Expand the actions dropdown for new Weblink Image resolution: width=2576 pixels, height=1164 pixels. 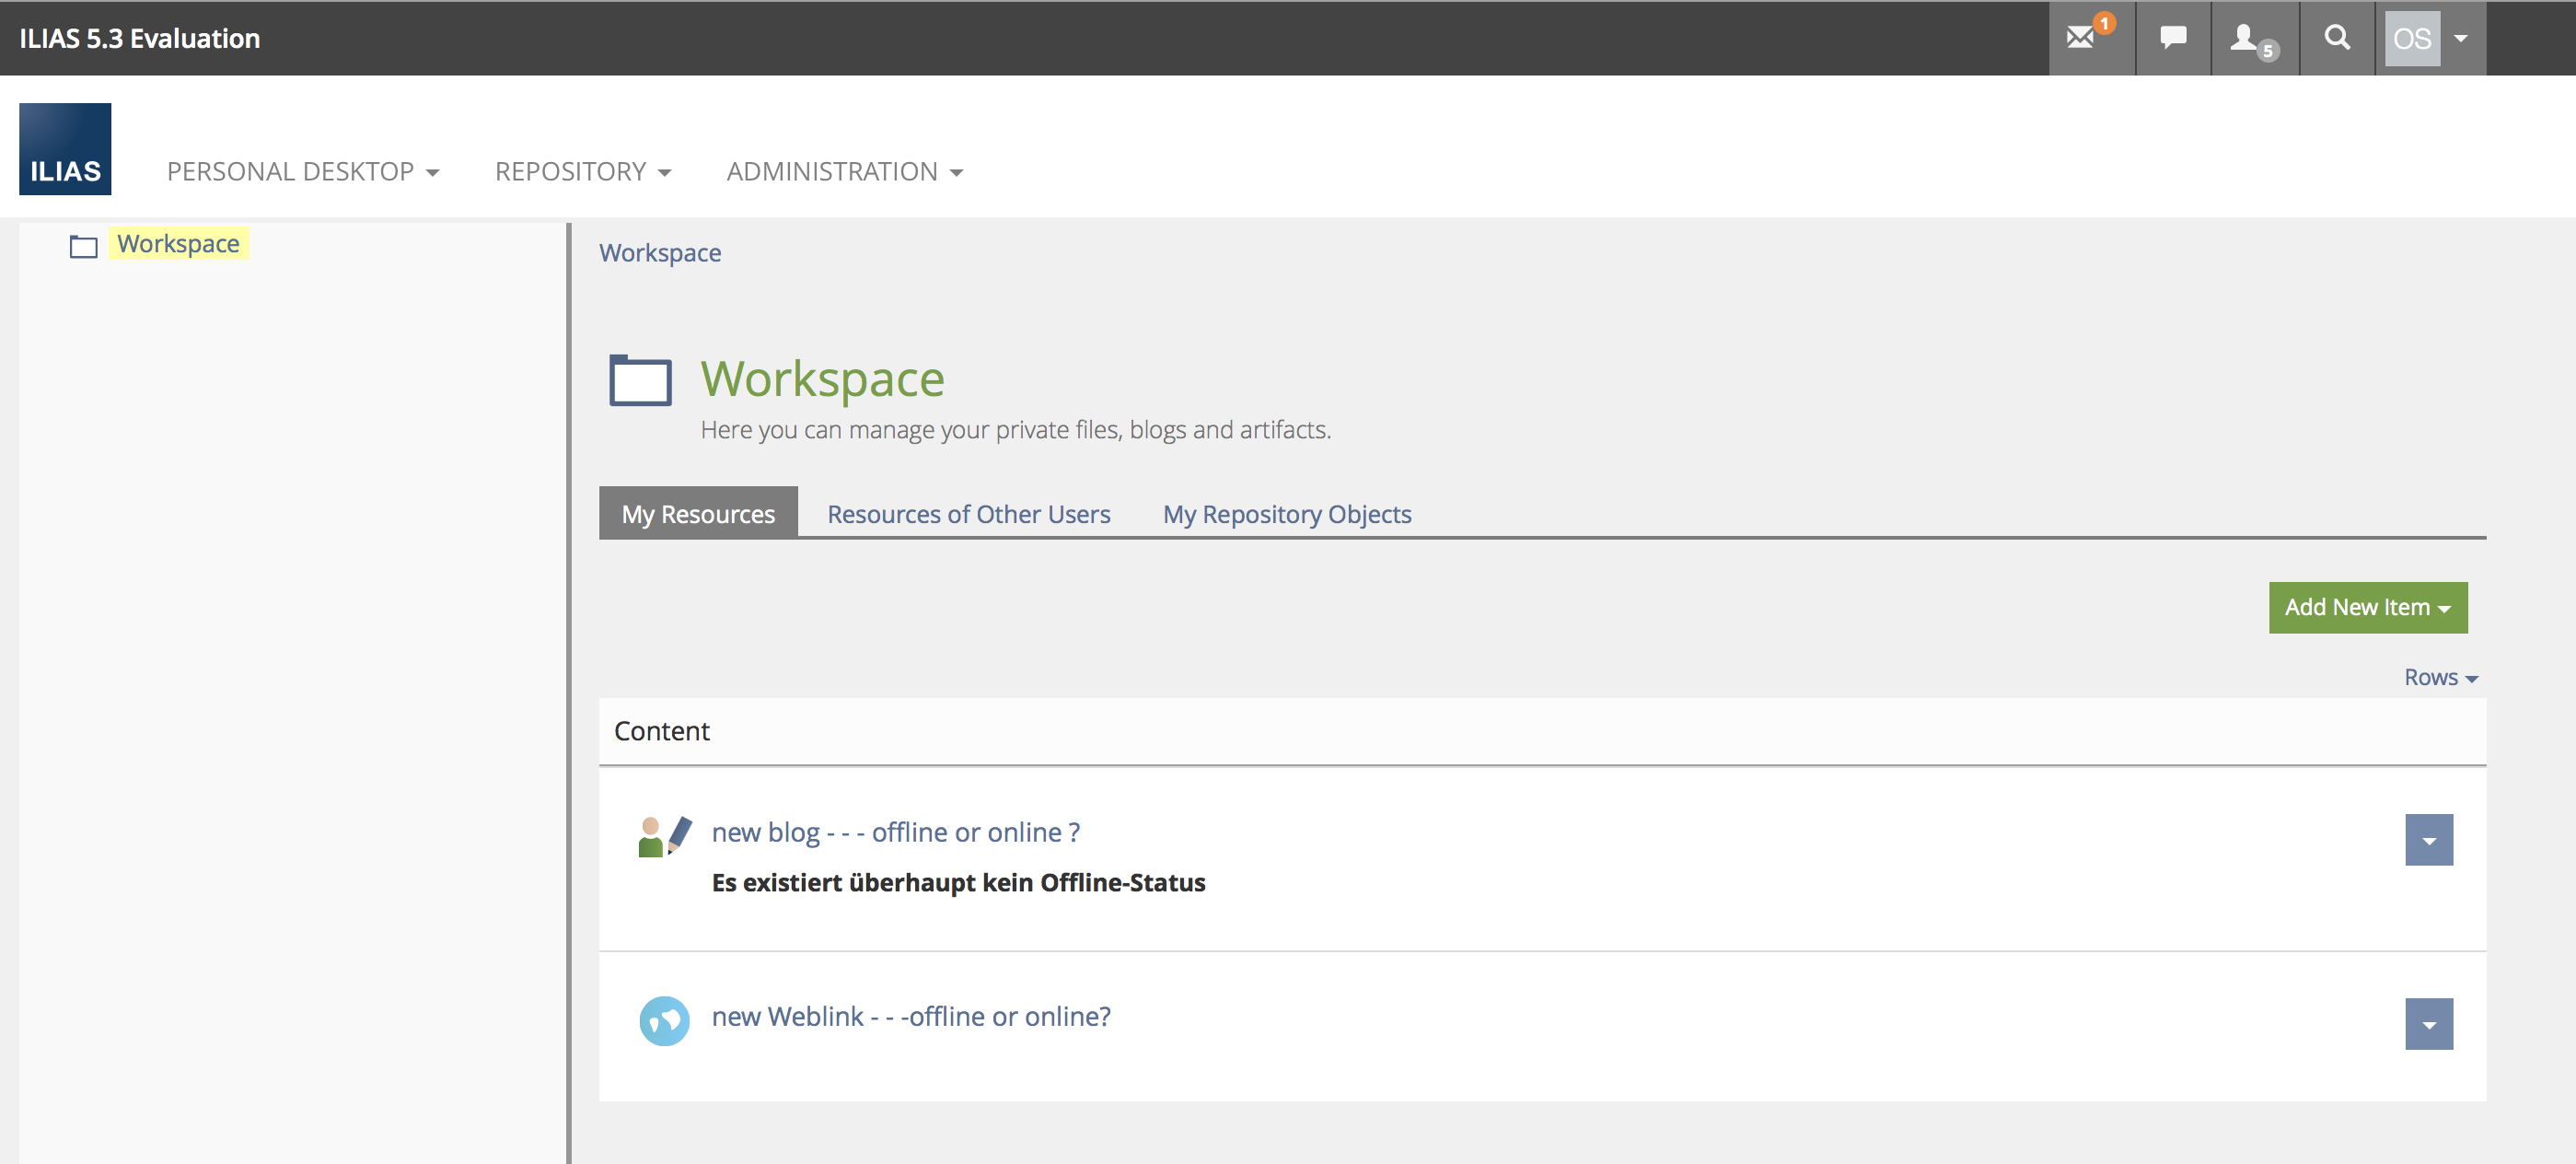(x=2428, y=1024)
